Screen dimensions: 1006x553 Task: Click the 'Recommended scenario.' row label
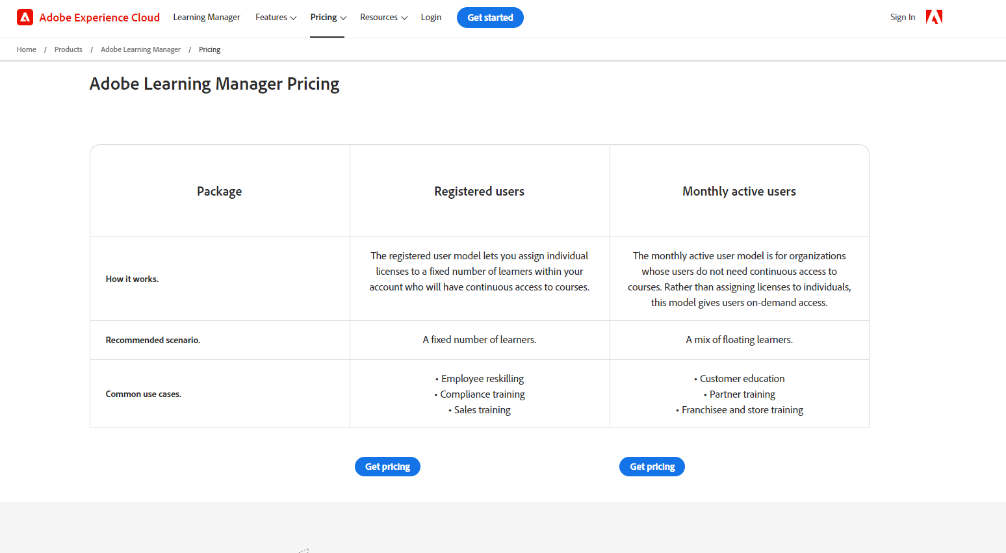point(153,340)
